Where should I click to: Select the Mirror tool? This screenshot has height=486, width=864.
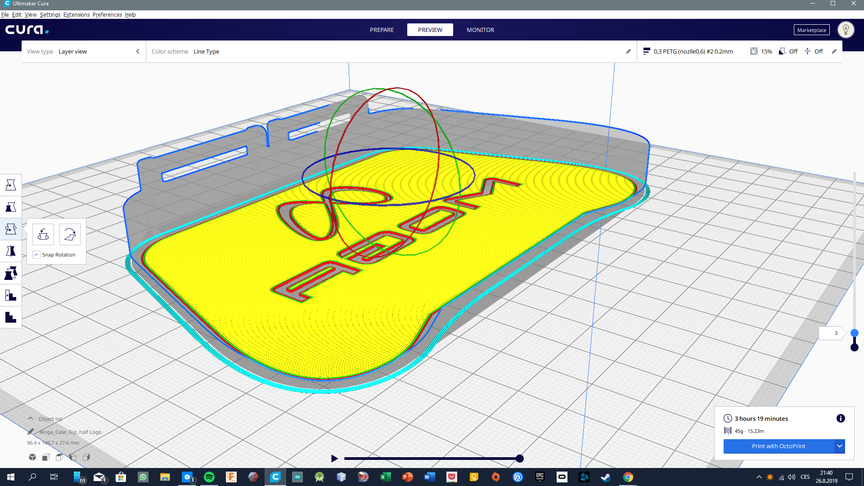pyautogui.click(x=11, y=251)
